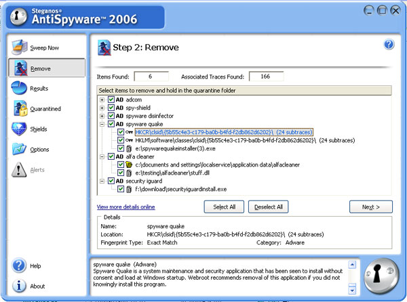The width and height of the screenshot is (407, 302).
Task: Open the Sweep Now section
Action: (x=47, y=47)
